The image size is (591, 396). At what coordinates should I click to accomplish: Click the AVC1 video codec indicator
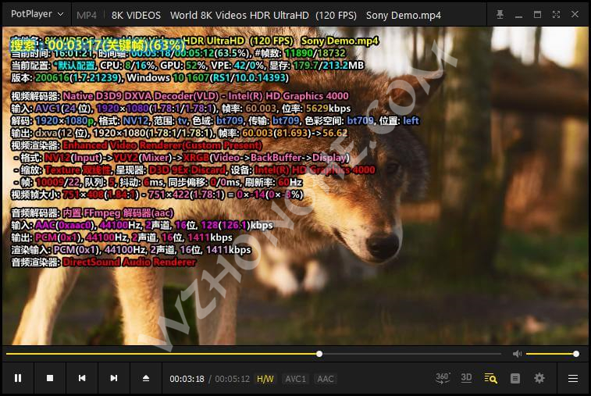point(295,379)
